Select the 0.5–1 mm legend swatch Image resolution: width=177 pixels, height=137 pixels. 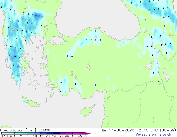coord(11,133)
